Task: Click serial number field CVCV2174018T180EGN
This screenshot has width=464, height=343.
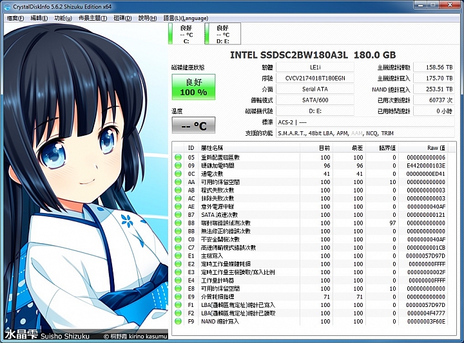Action: [x=315, y=78]
